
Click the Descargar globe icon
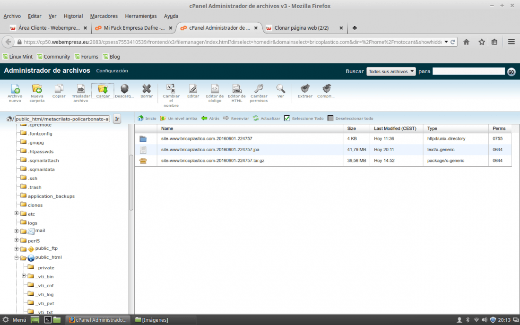click(124, 89)
